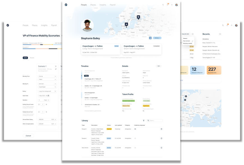
Task: Click the Edit button in the Details section
Action: click(158, 66)
